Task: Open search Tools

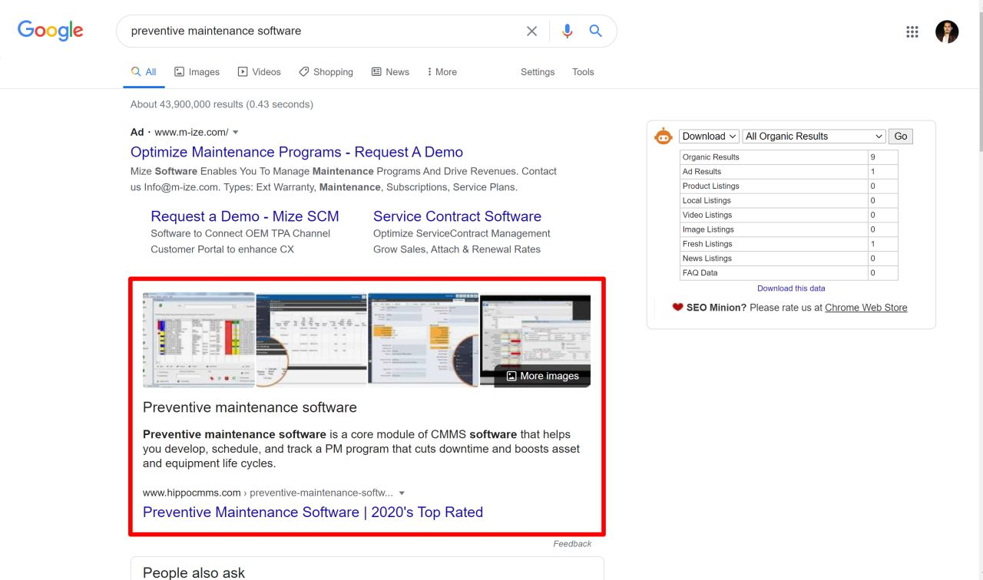Action: tap(583, 72)
